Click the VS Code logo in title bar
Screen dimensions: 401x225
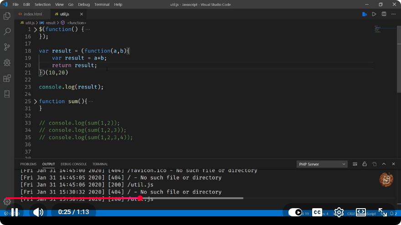click(x=5, y=5)
